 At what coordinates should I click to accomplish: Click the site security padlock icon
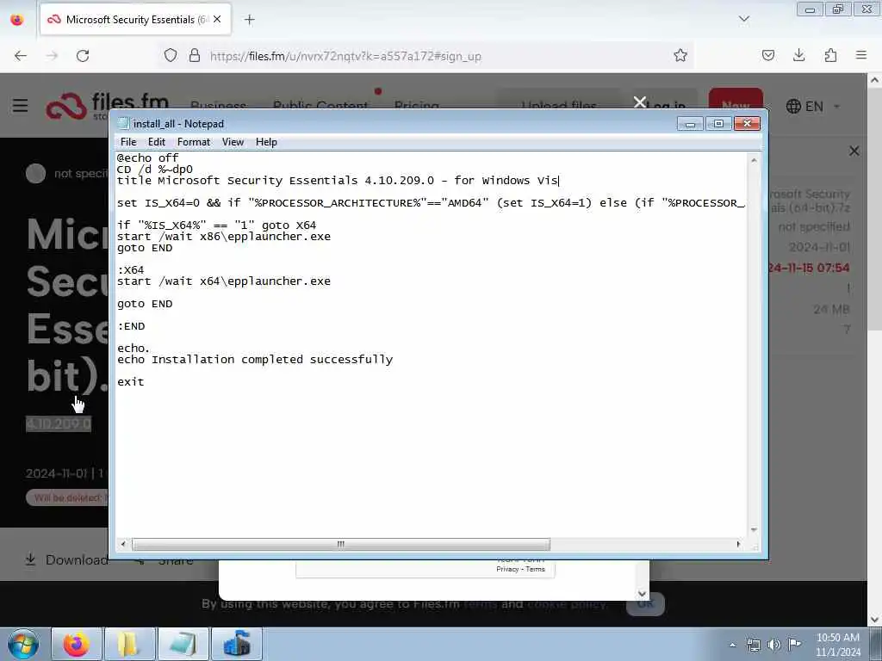coord(194,56)
